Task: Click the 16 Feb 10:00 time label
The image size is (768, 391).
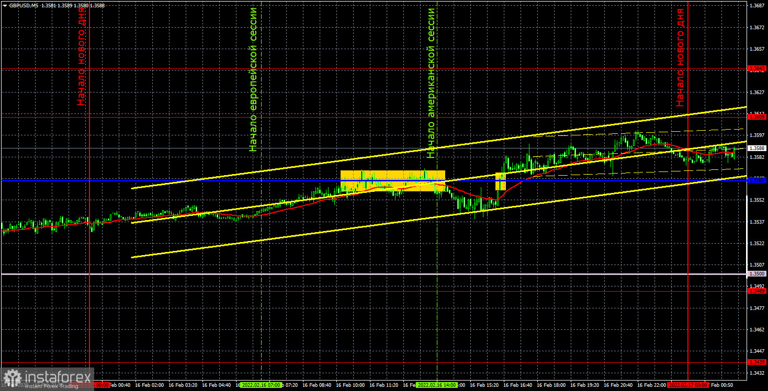Action: pyautogui.click(x=351, y=385)
